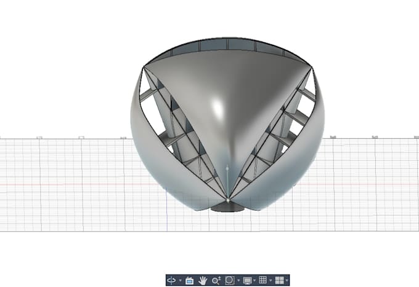The height and width of the screenshot is (287, 419).
Task: Expand the Zoom Window dropdown arrow
Action: click(238, 280)
